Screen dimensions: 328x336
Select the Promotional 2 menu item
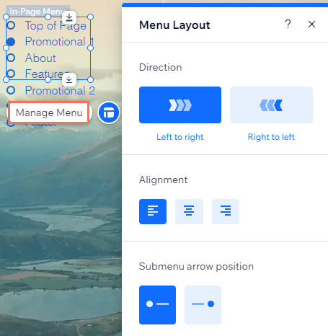60,91
